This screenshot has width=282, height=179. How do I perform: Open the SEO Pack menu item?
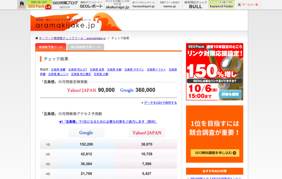[x=39, y=5]
